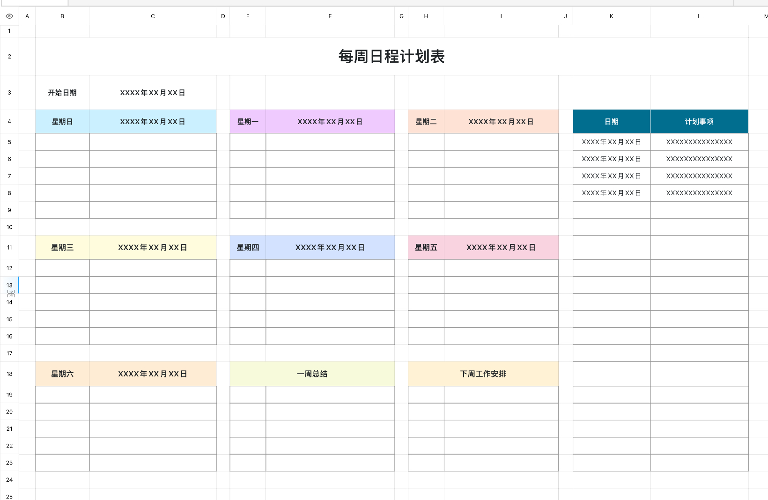
Task: Click the 下周工作安排 header cell
Action: pyautogui.click(x=483, y=374)
